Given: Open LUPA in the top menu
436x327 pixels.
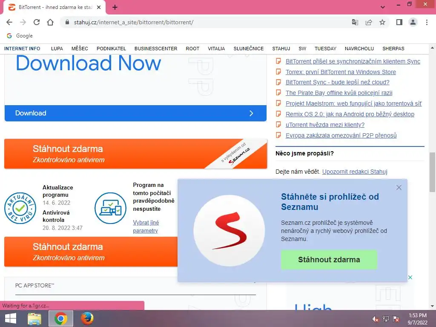Looking at the screenshot, I should 57,49.
